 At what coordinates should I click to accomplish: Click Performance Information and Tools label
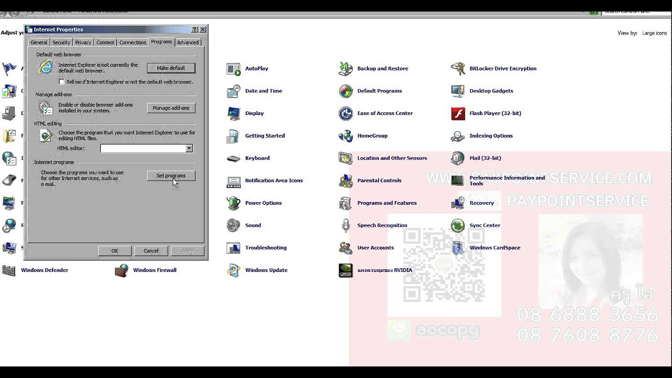[507, 181]
